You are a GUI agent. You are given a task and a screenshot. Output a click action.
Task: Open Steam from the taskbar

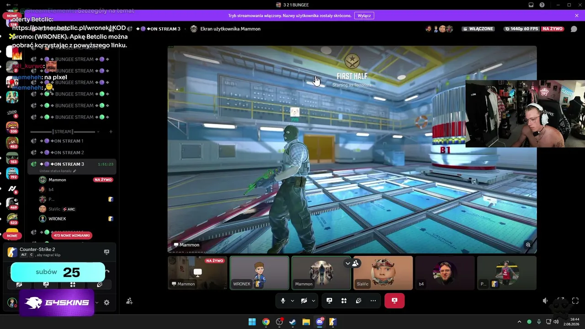pyautogui.click(x=293, y=322)
